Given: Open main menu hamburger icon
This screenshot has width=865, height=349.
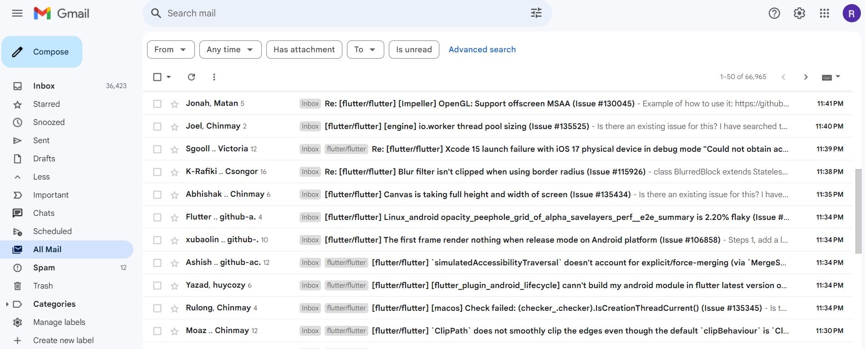Looking at the screenshot, I should point(17,13).
